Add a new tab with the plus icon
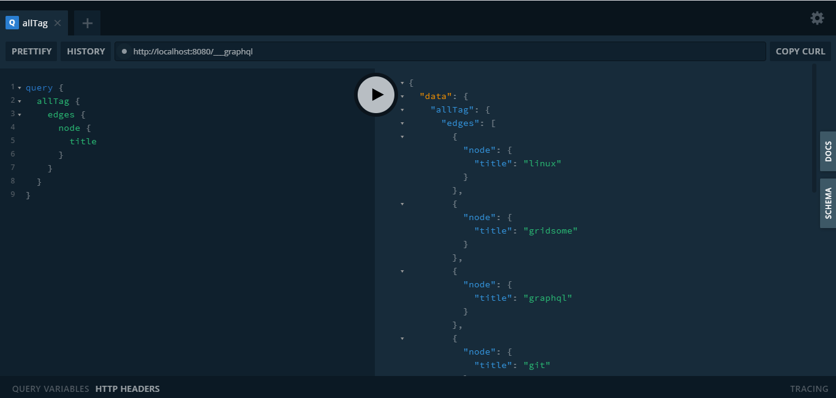 click(x=88, y=23)
